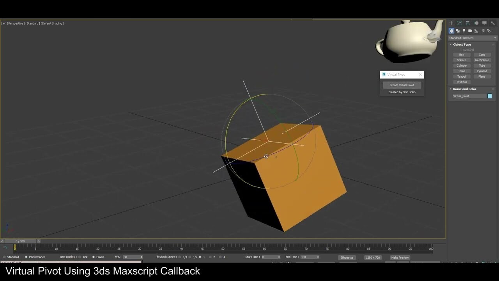Collapse the Name and Color rollout

(x=451, y=89)
